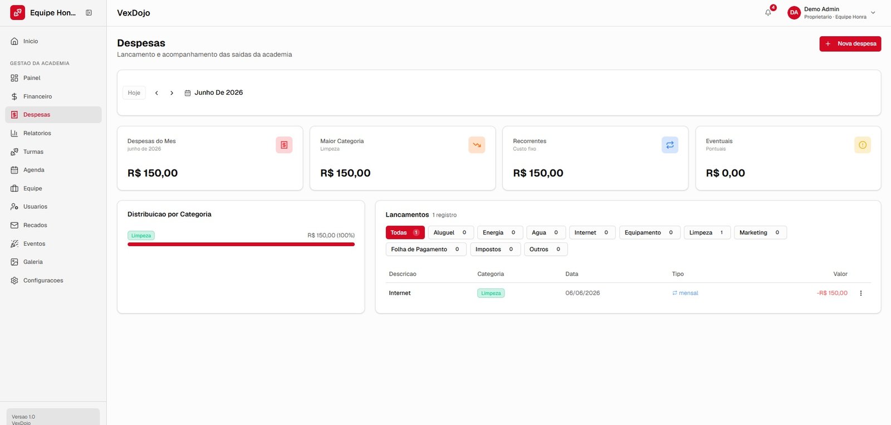Filter lancamentos by Internet category
Image resolution: width=891 pixels, height=425 pixels.
[x=592, y=232]
